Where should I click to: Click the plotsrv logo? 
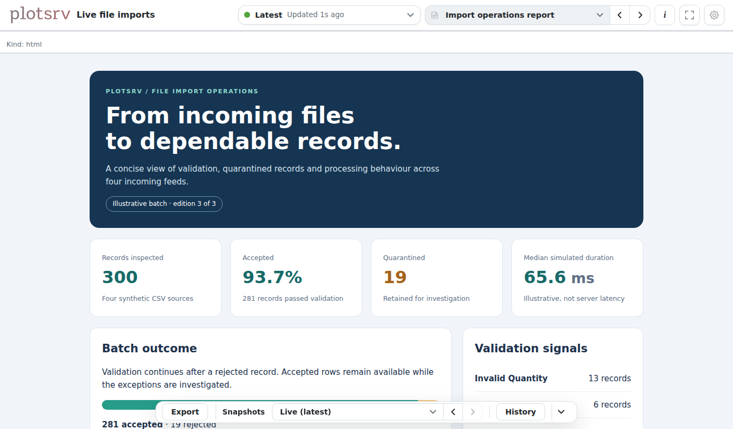[x=40, y=14]
